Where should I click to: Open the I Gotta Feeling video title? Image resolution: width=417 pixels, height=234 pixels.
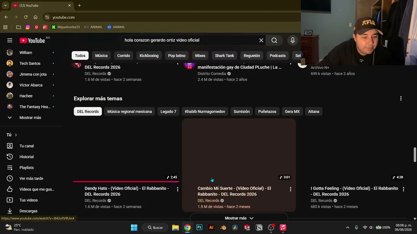354,191
